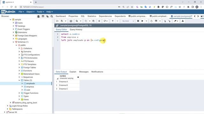
Task: Open the Find options dropdown arrow
Action: click(81, 21)
